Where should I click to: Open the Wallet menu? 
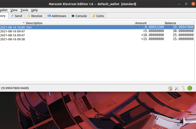click(4, 10)
